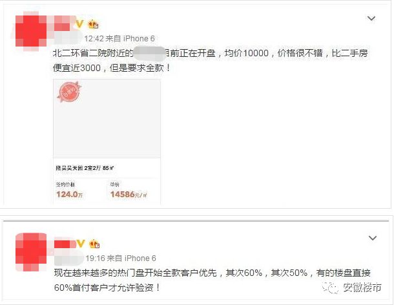Click the WeChat logo next to 安徽楼市 watermark
This screenshot has height=305, width=394.
[331, 288]
